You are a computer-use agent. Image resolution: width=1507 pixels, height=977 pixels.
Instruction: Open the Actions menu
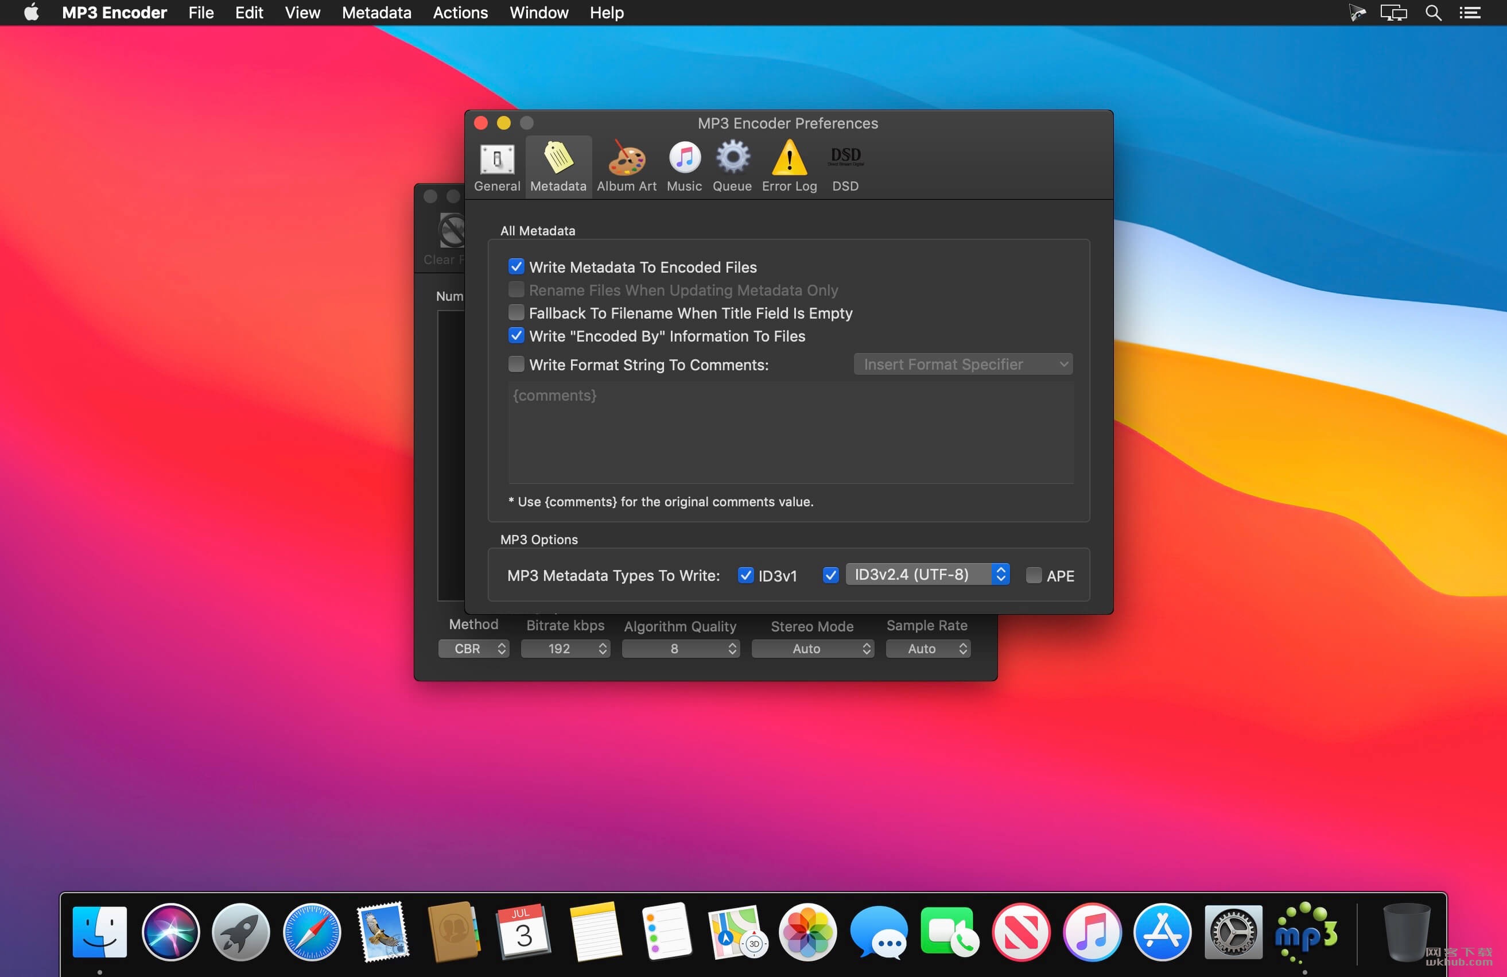[x=460, y=13]
